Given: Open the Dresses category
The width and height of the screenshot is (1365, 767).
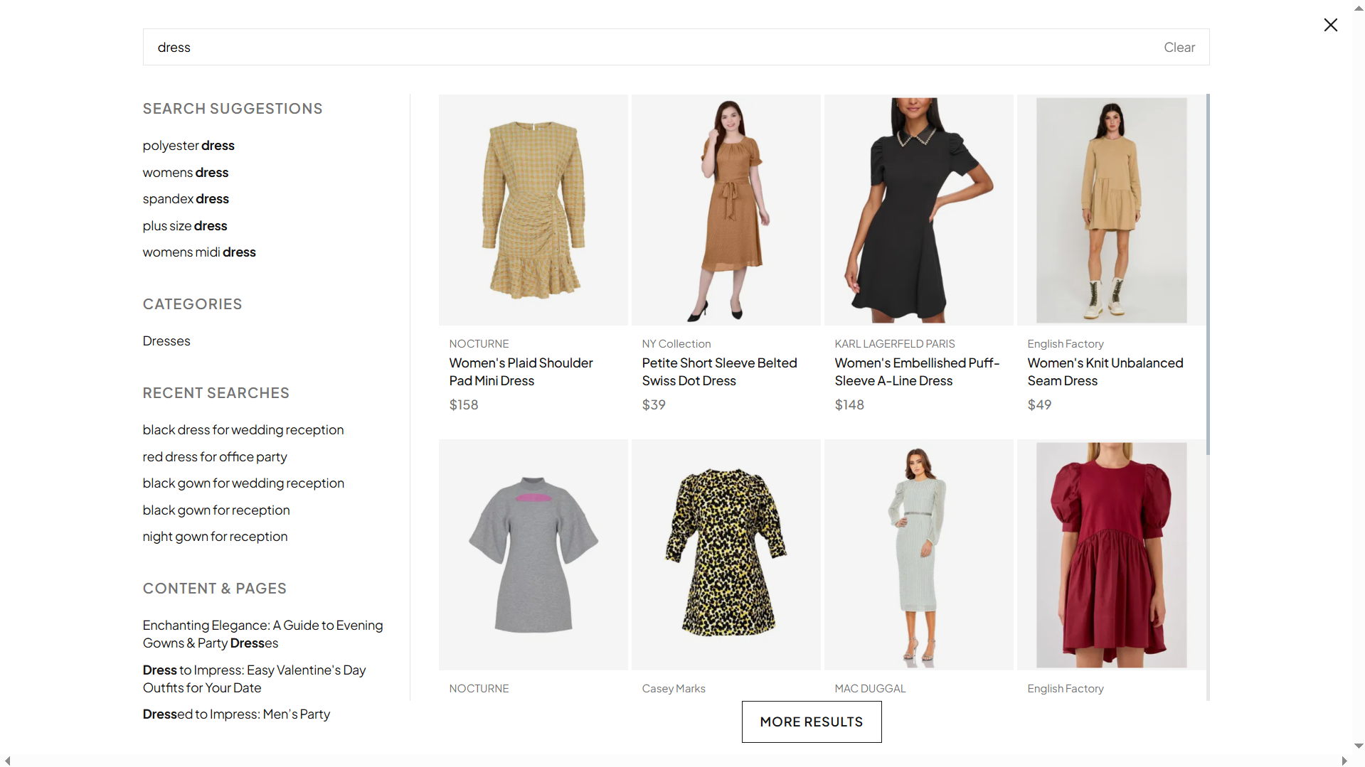Looking at the screenshot, I should [166, 340].
